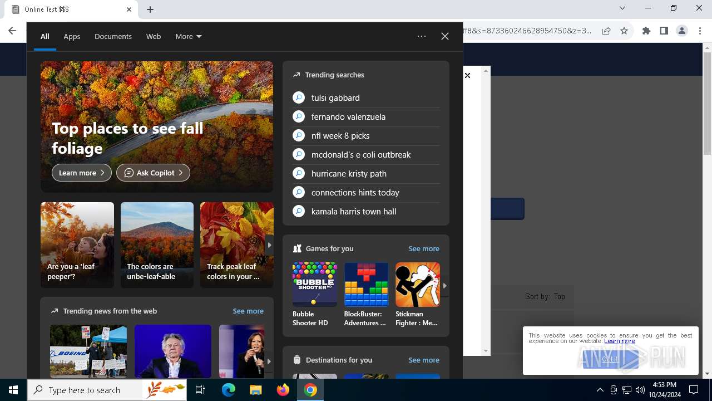Close the Online Test $$$ Chrome tab

tap(129, 9)
